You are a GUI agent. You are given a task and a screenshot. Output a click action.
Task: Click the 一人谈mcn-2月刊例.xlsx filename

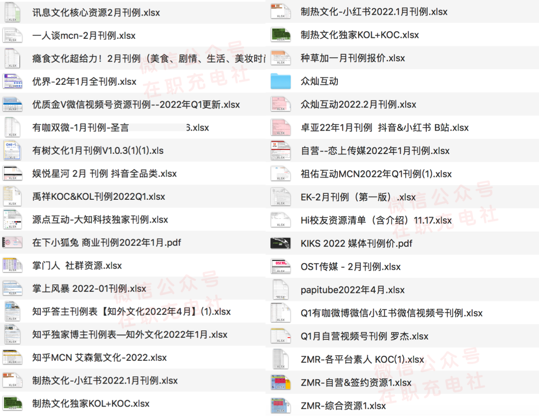pos(83,36)
